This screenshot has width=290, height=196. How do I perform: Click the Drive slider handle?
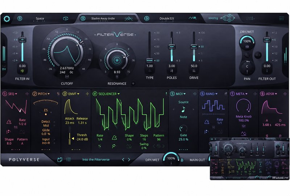click(x=194, y=47)
